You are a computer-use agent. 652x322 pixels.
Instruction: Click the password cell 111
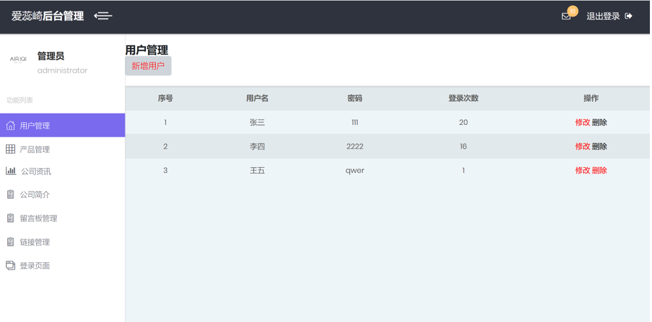(x=355, y=122)
